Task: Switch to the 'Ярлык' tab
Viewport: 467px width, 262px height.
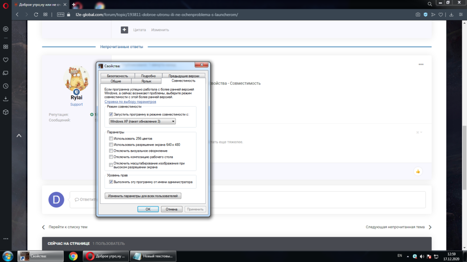Action: (146, 81)
